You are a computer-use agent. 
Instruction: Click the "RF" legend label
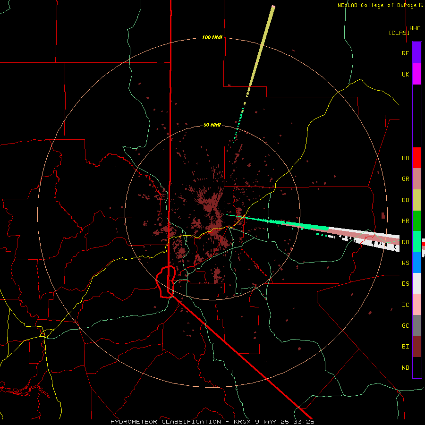click(x=405, y=53)
